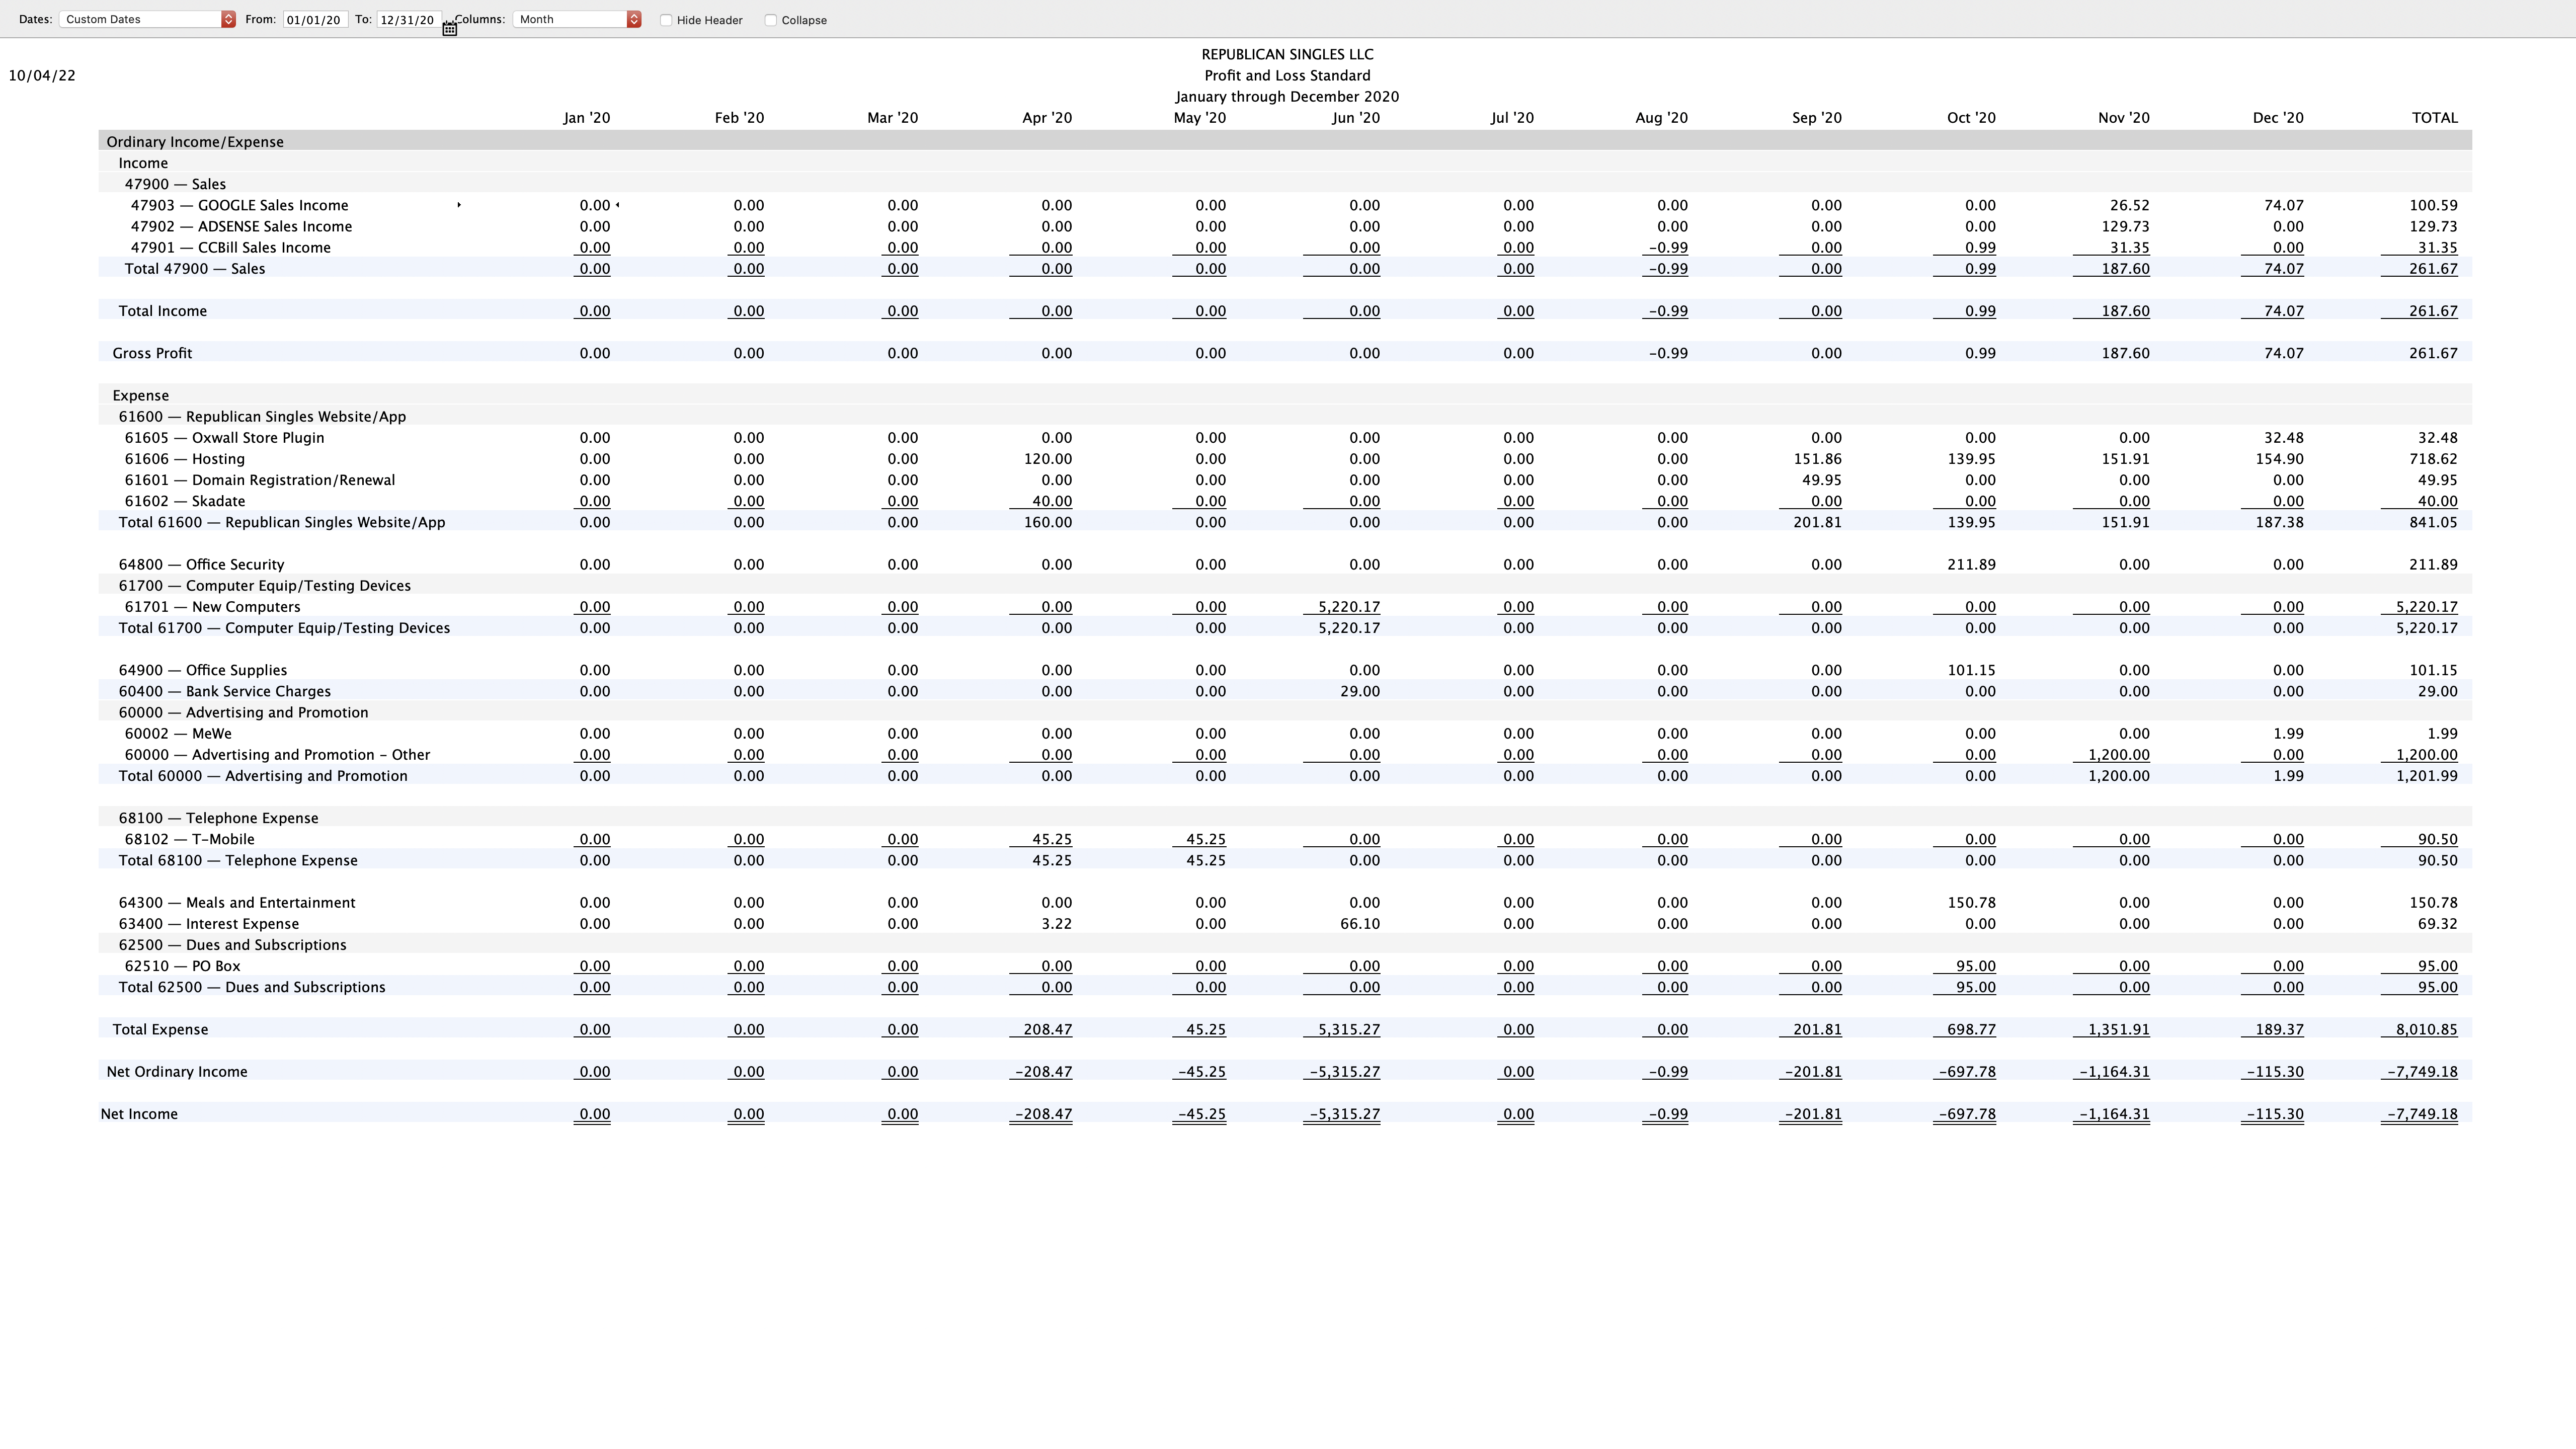Click the Gross Profit row label
The width and height of the screenshot is (2576, 1449).
pos(152,353)
